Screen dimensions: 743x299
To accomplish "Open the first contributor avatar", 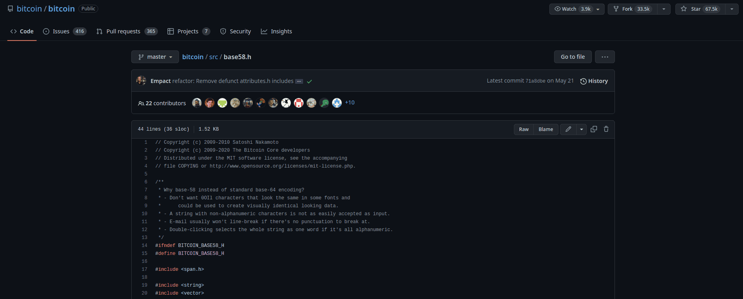I will tap(197, 103).
